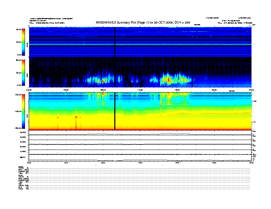
Task: Click the intense RAD1 burst near 08:00
Action: point(103,81)
